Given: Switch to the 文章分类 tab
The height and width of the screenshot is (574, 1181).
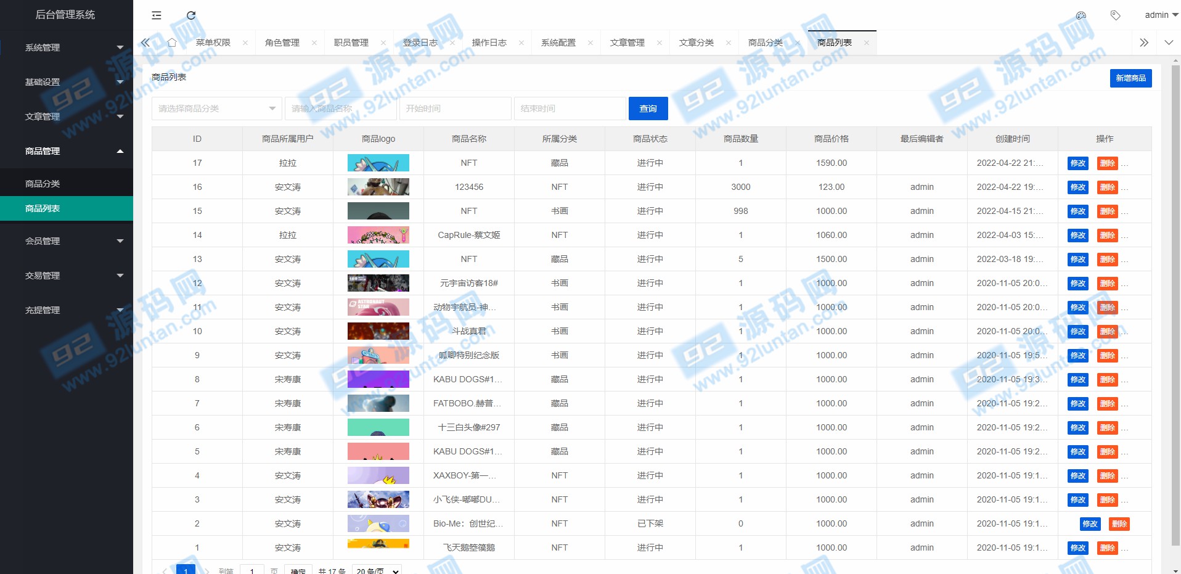Looking at the screenshot, I should 697,43.
